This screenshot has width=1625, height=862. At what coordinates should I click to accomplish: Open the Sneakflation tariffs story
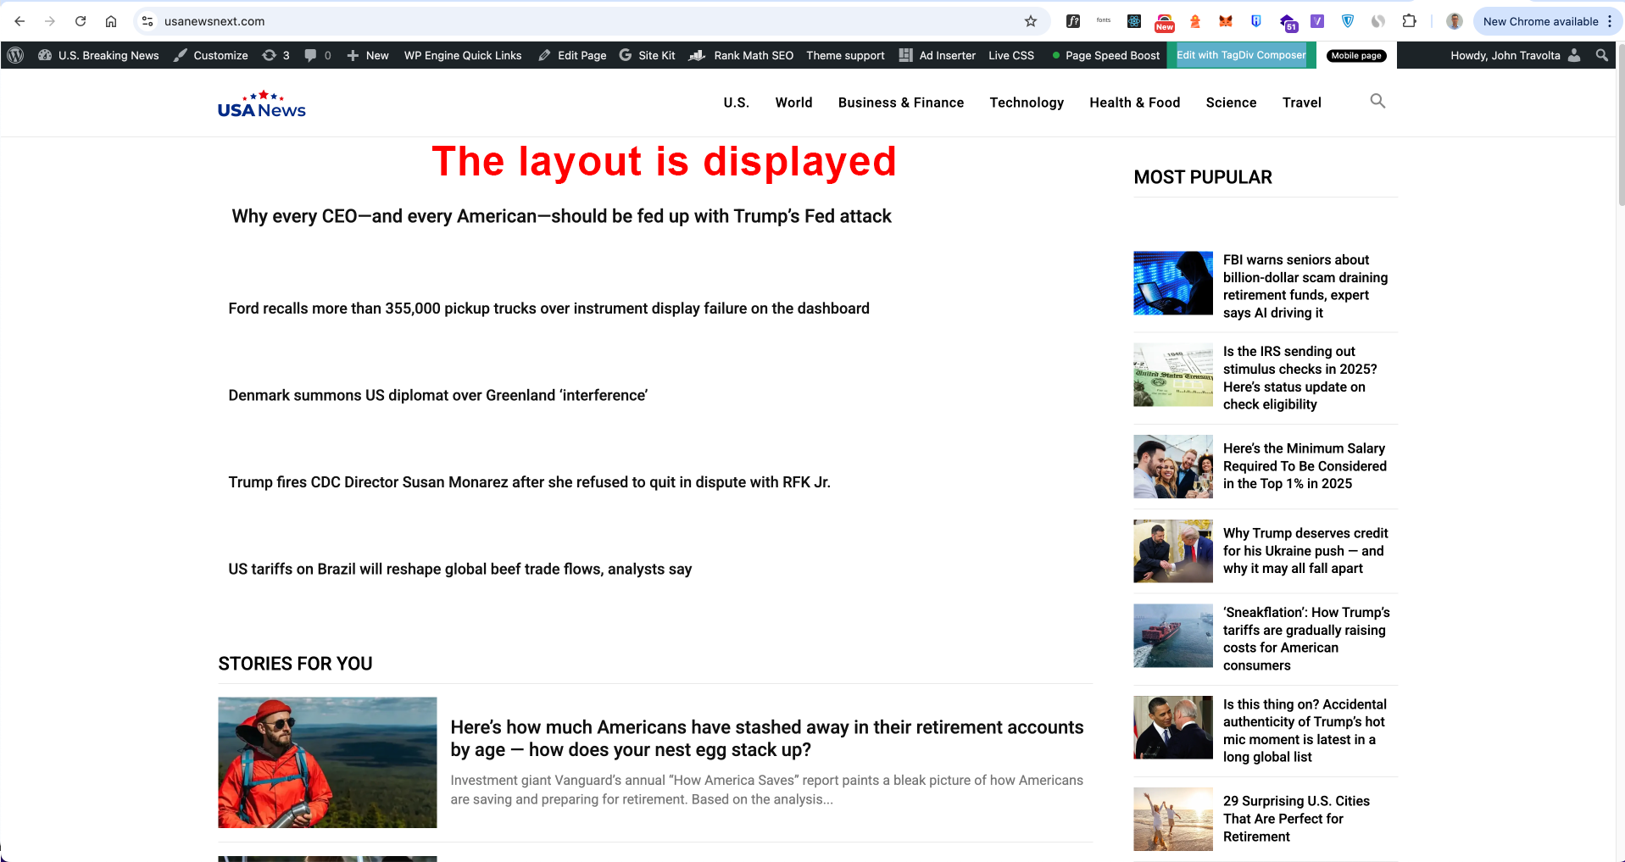pos(1306,639)
